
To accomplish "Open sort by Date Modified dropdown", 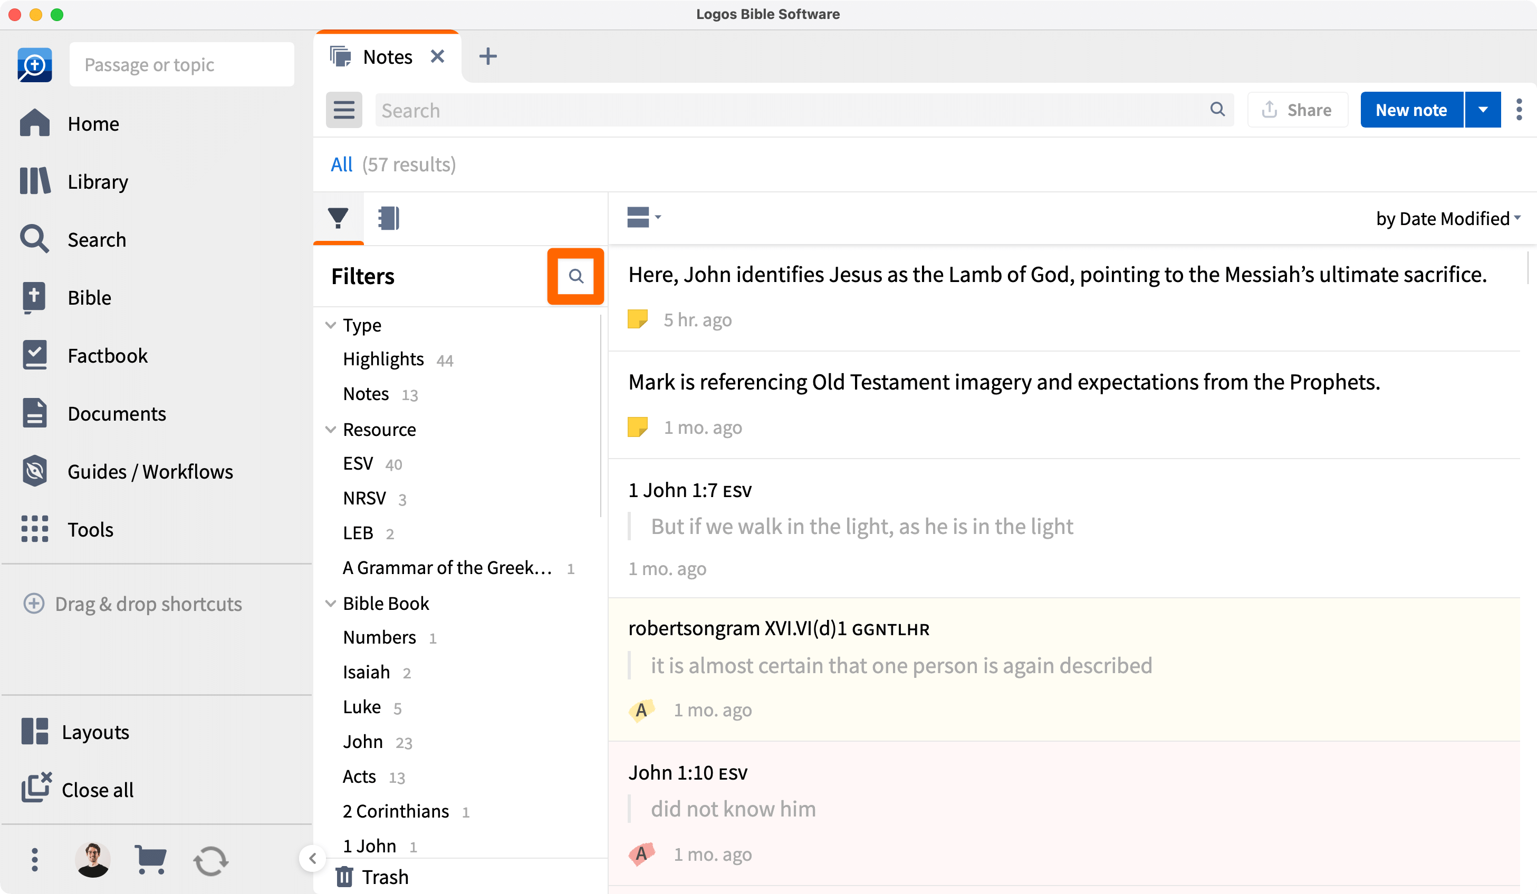I will (x=1448, y=218).
